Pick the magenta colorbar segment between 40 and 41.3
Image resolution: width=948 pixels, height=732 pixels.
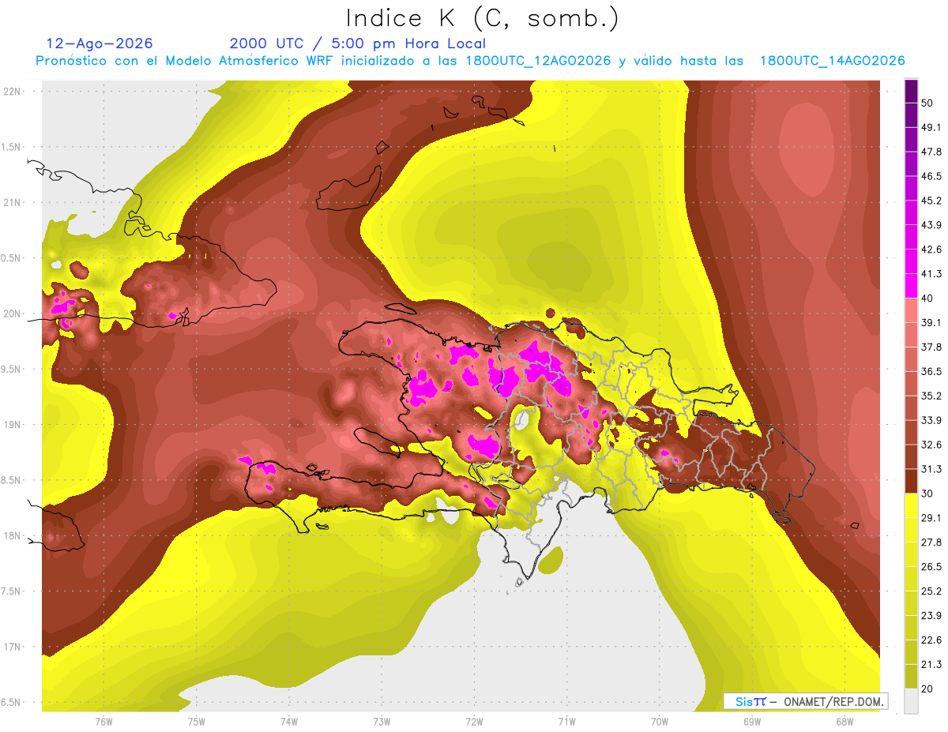[911, 286]
